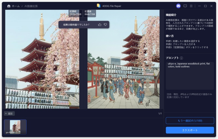
Task: Click もう一度試す(1/100) button
Action: tap(190, 121)
